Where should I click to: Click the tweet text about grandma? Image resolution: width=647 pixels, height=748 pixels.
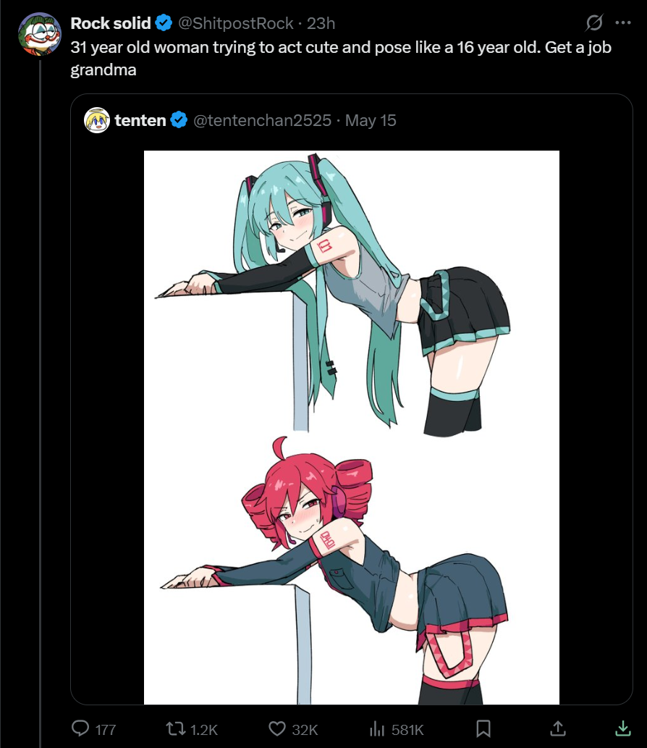click(x=341, y=58)
